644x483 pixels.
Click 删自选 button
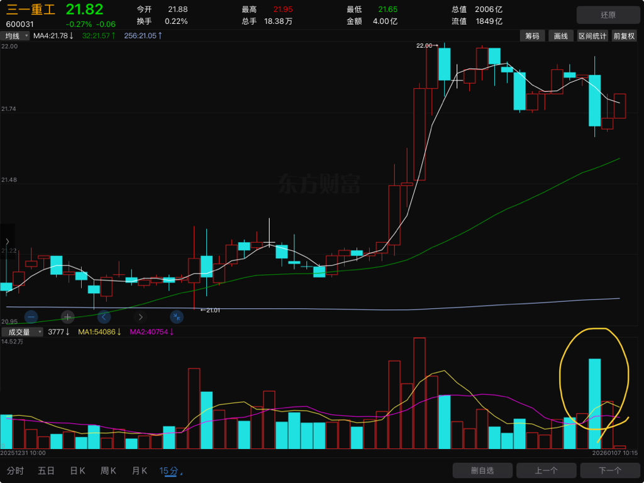(482, 470)
